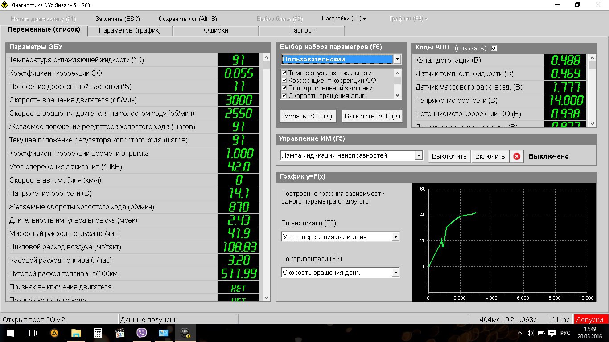Click the Выключить actuator button
This screenshot has height=342, width=609.
[x=449, y=156]
